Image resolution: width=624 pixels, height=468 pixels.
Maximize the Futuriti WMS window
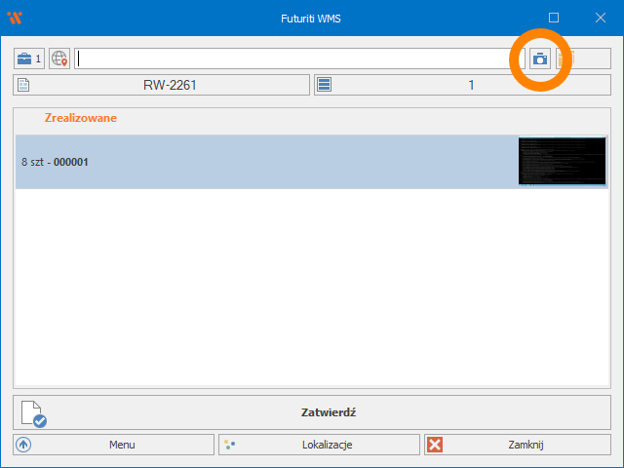pos(554,18)
